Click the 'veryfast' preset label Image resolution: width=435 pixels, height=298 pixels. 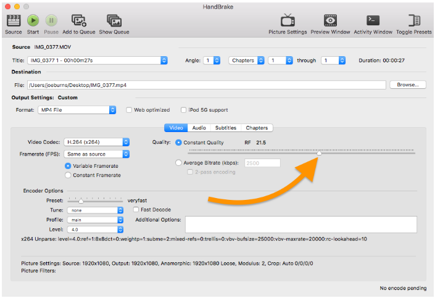point(137,201)
